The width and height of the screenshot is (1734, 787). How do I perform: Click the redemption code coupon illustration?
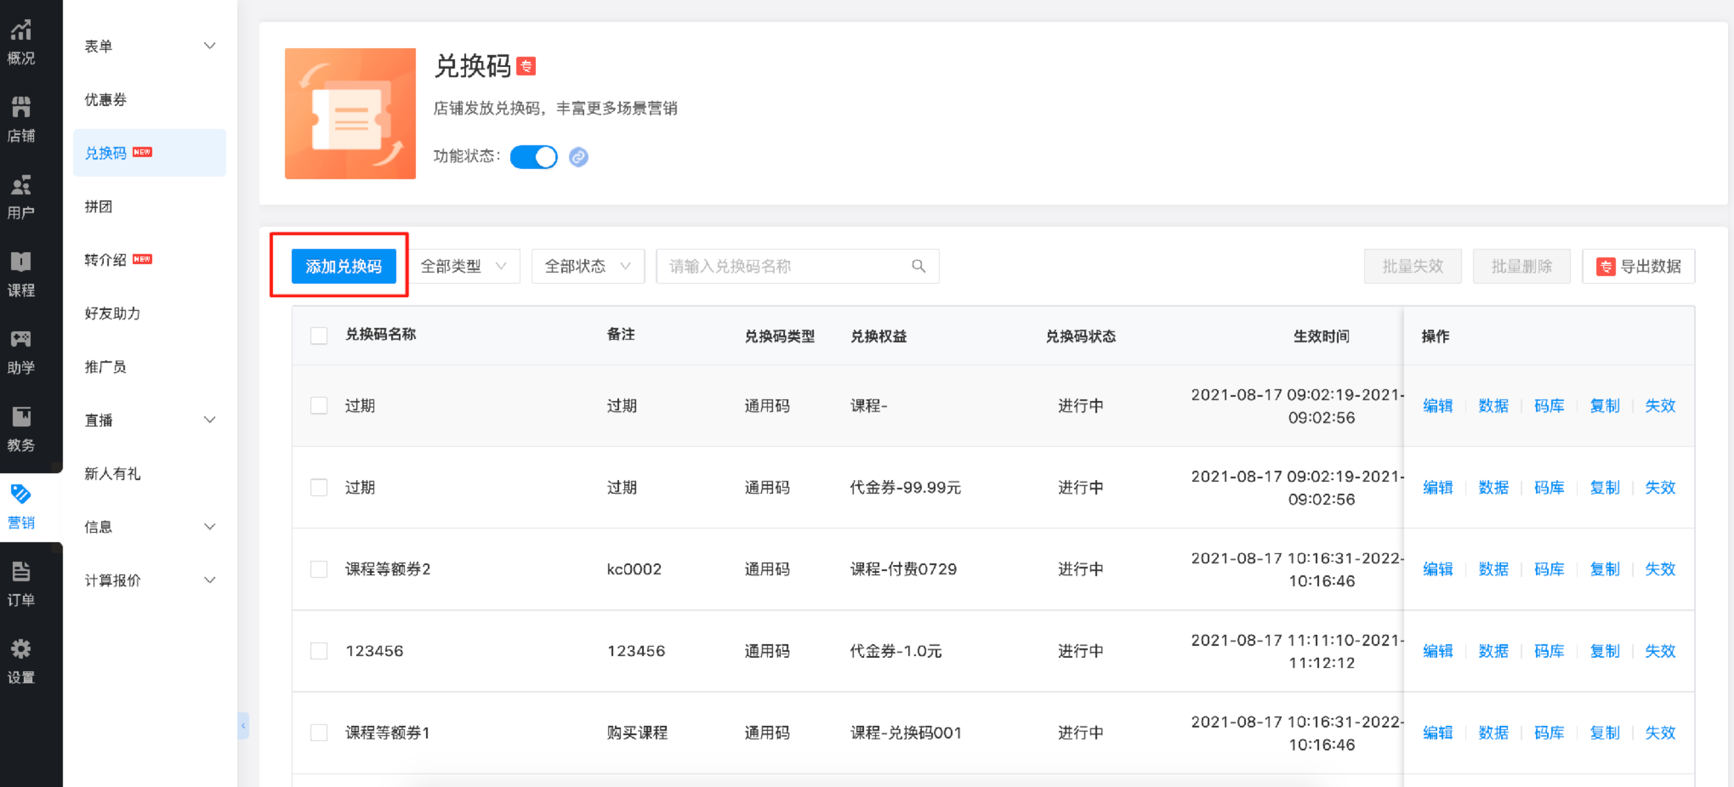click(x=350, y=113)
